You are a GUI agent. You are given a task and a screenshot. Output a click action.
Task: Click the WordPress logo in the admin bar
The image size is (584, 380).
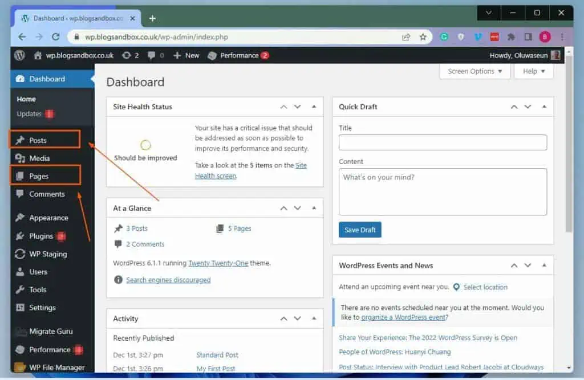(x=20, y=55)
